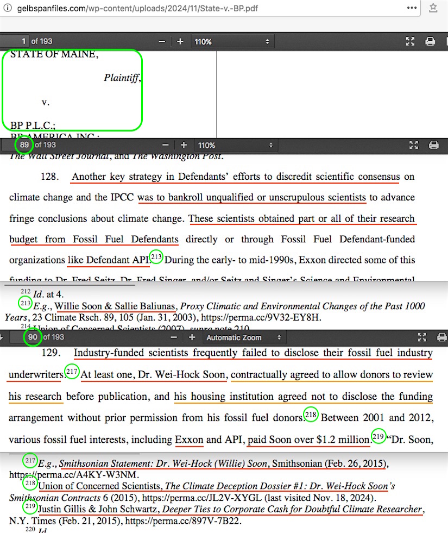Select the page number box showing 89
The height and width of the screenshot is (533, 448).
click(24, 145)
